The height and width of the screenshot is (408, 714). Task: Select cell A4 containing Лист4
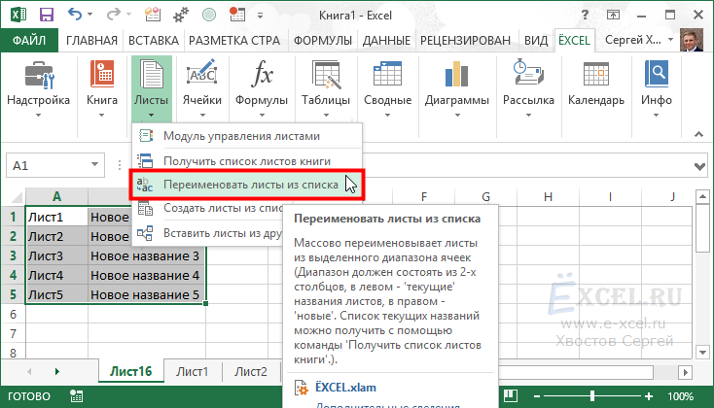(x=57, y=275)
